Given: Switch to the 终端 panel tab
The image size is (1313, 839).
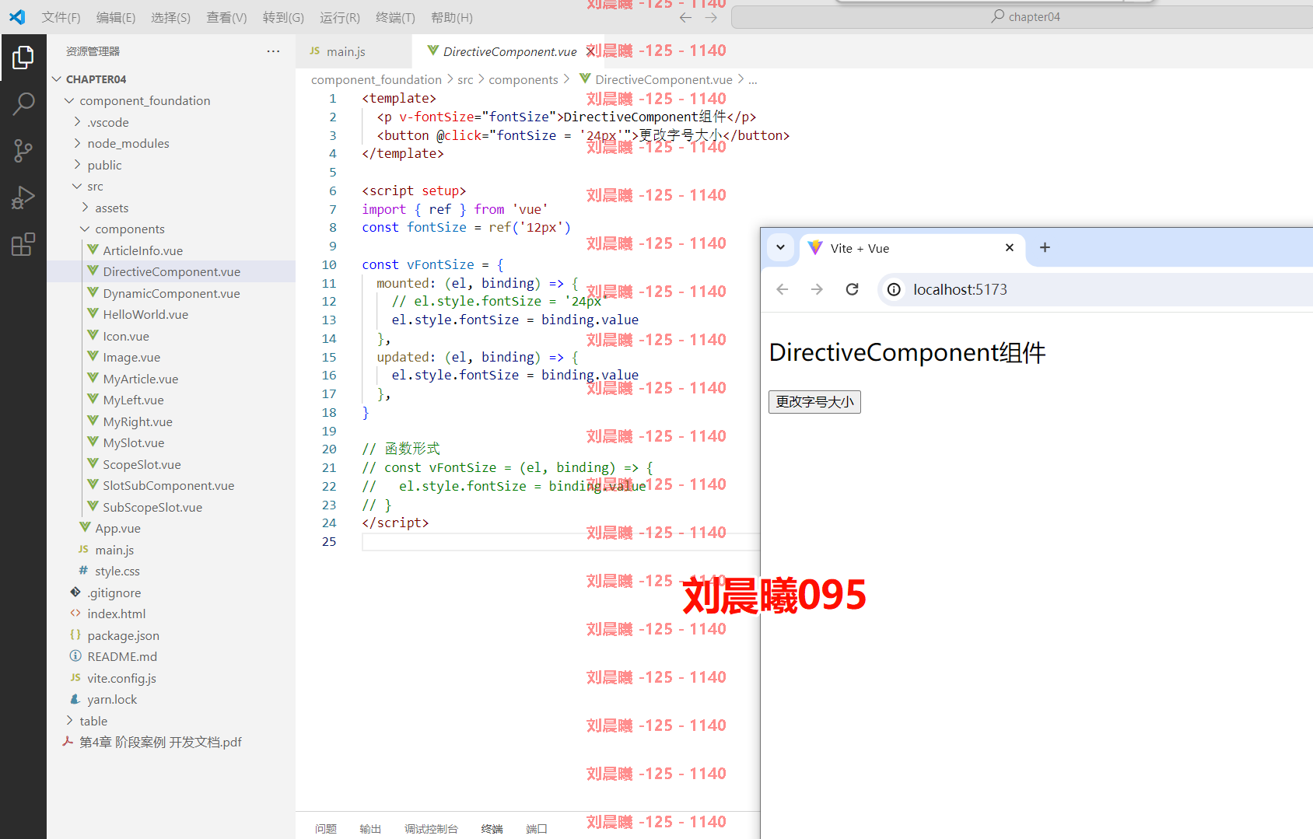Looking at the screenshot, I should pyautogui.click(x=492, y=829).
